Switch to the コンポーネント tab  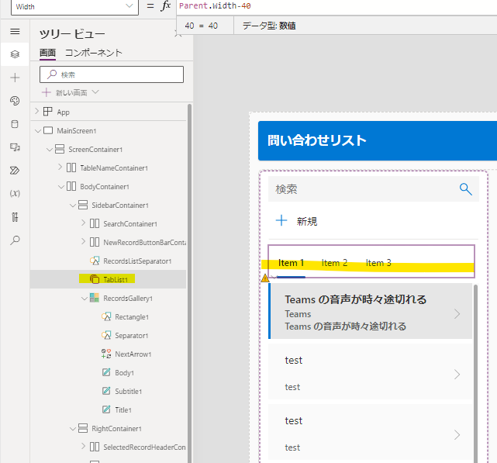click(x=94, y=53)
